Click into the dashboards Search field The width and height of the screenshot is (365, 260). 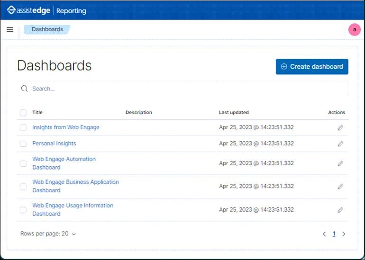182,89
